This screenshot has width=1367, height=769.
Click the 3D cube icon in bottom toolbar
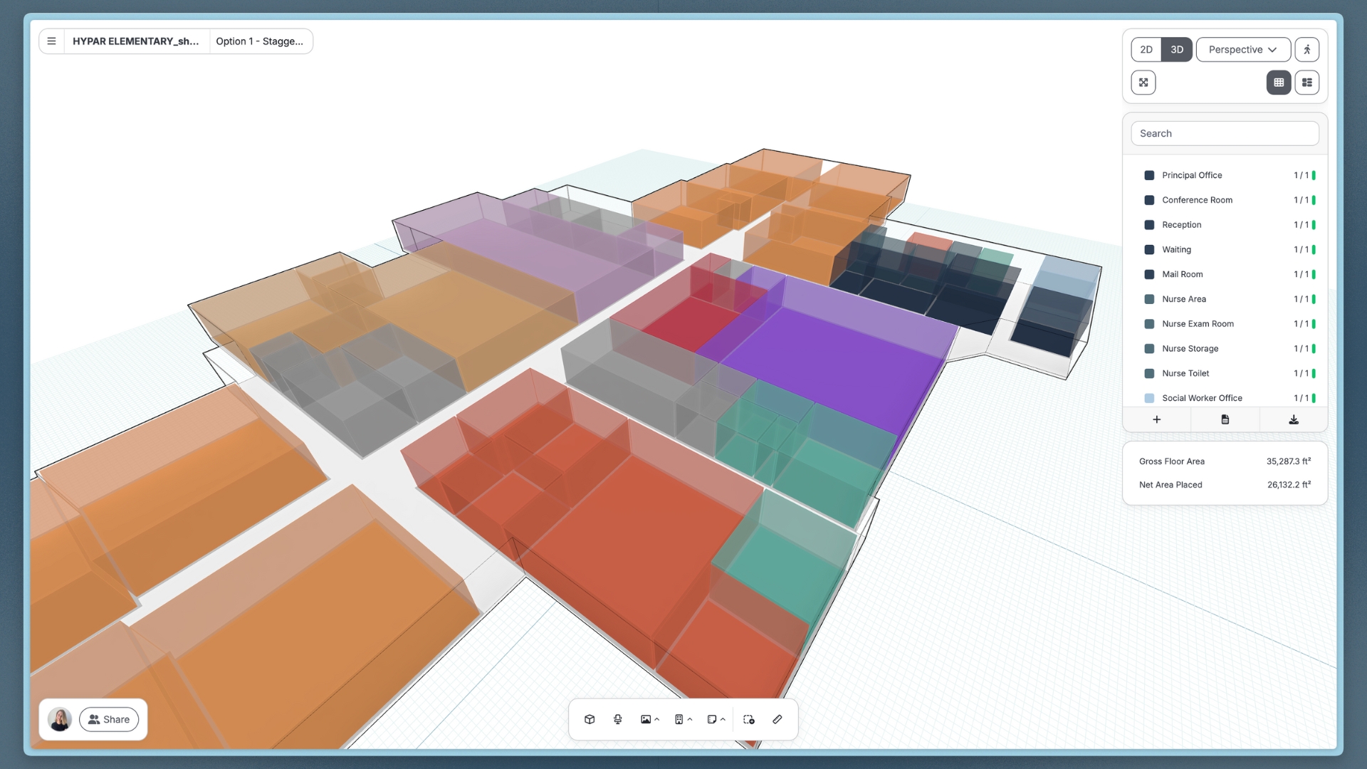pyautogui.click(x=590, y=719)
